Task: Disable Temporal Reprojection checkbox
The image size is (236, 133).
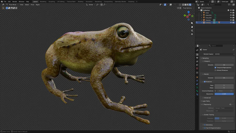Action: coord(215,68)
